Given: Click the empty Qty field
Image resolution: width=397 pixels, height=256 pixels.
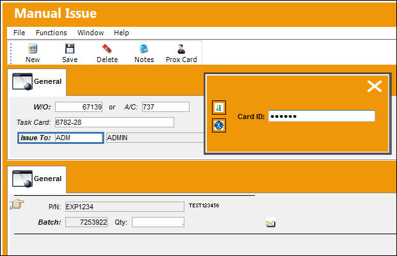Looking at the screenshot, I should coord(158,222).
